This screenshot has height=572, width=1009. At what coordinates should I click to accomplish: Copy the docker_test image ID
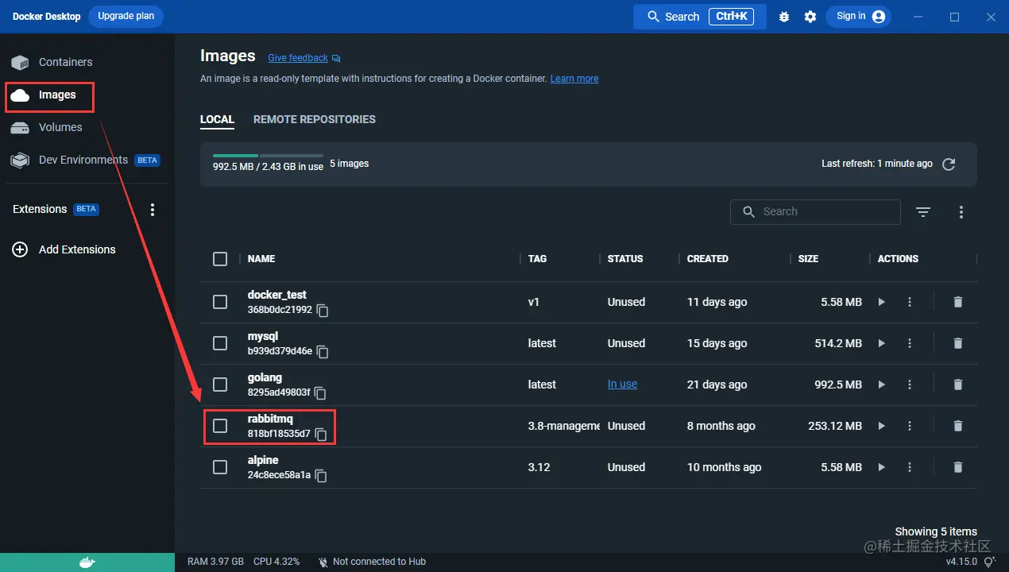323,311
